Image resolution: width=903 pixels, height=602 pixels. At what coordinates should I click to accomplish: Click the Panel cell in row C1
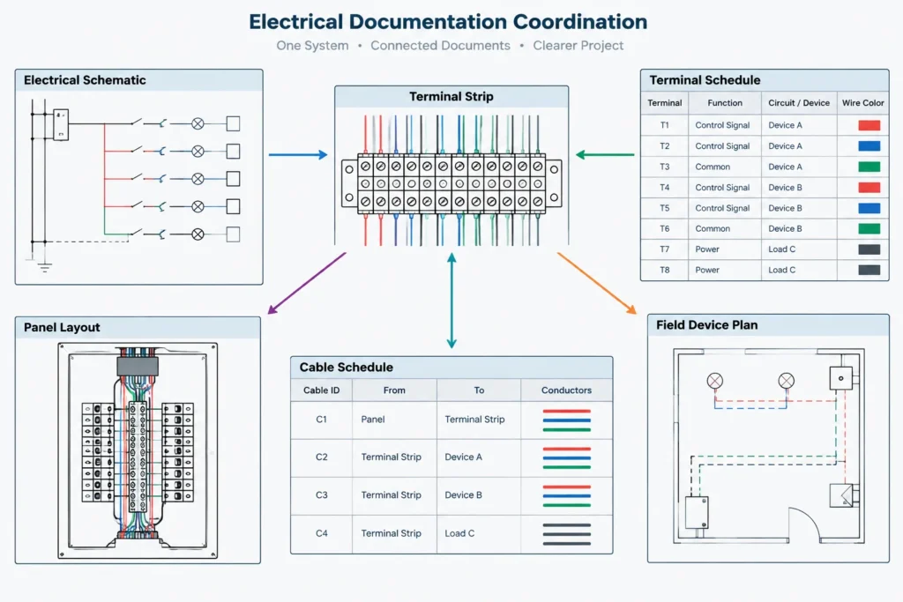click(x=394, y=420)
